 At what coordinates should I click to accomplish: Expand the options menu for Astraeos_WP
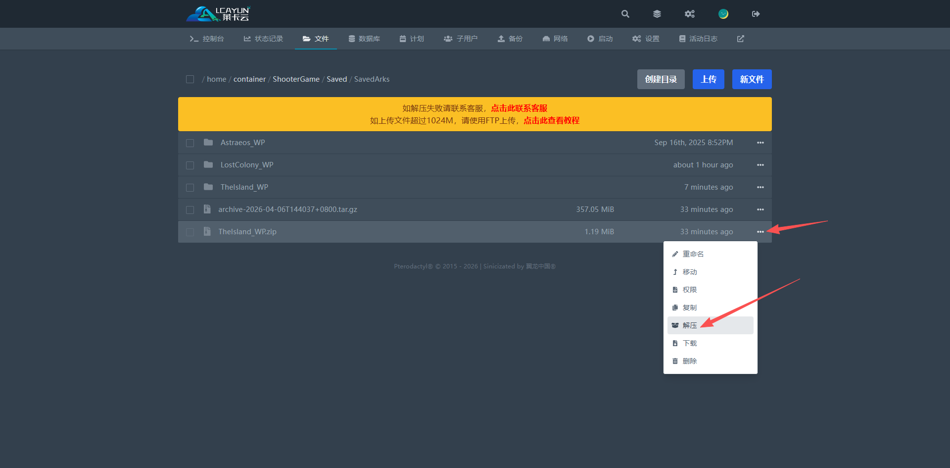pos(760,143)
